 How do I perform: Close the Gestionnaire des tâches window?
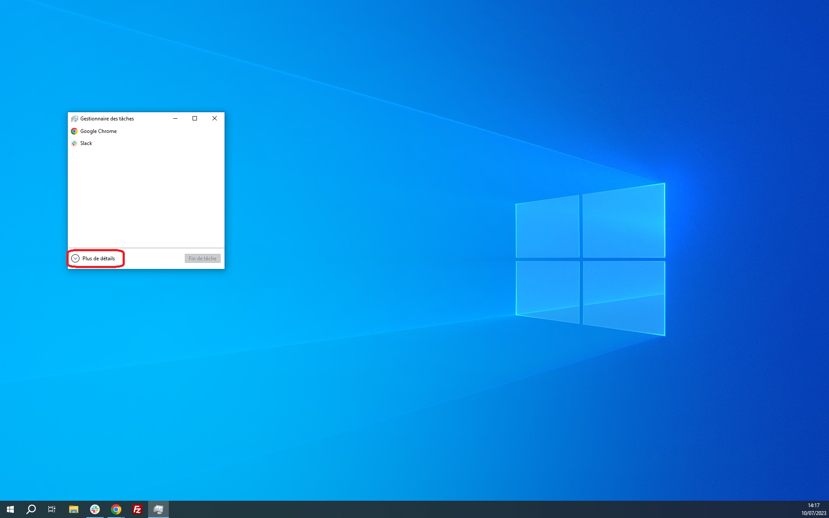coord(215,118)
